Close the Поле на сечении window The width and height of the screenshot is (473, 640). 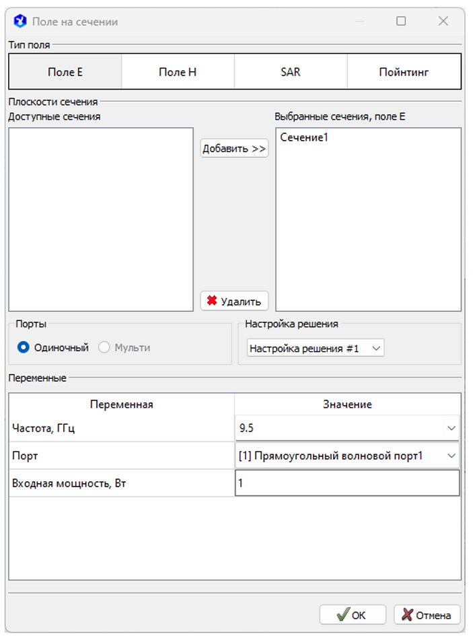pos(443,21)
